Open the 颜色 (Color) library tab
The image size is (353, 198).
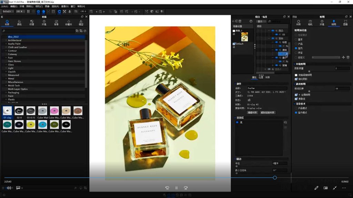click(x=19, y=22)
